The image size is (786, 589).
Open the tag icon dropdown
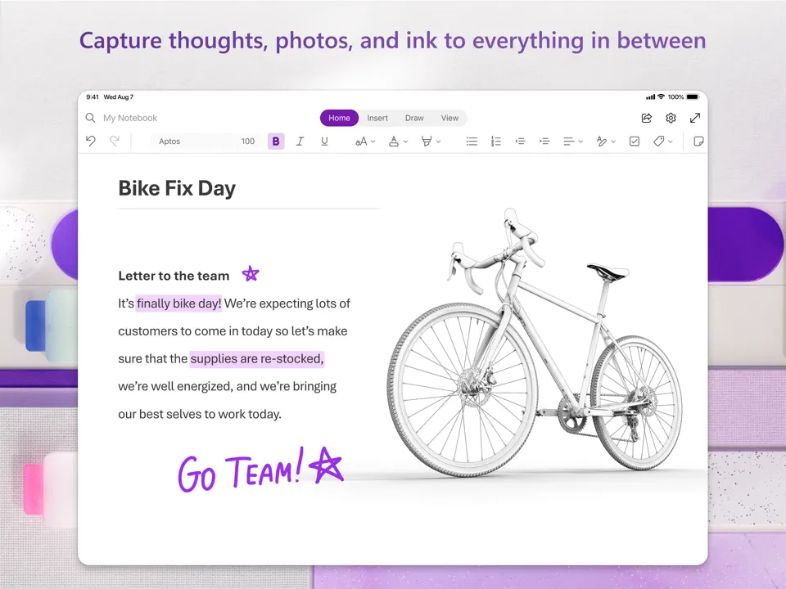click(x=663, y=142)
